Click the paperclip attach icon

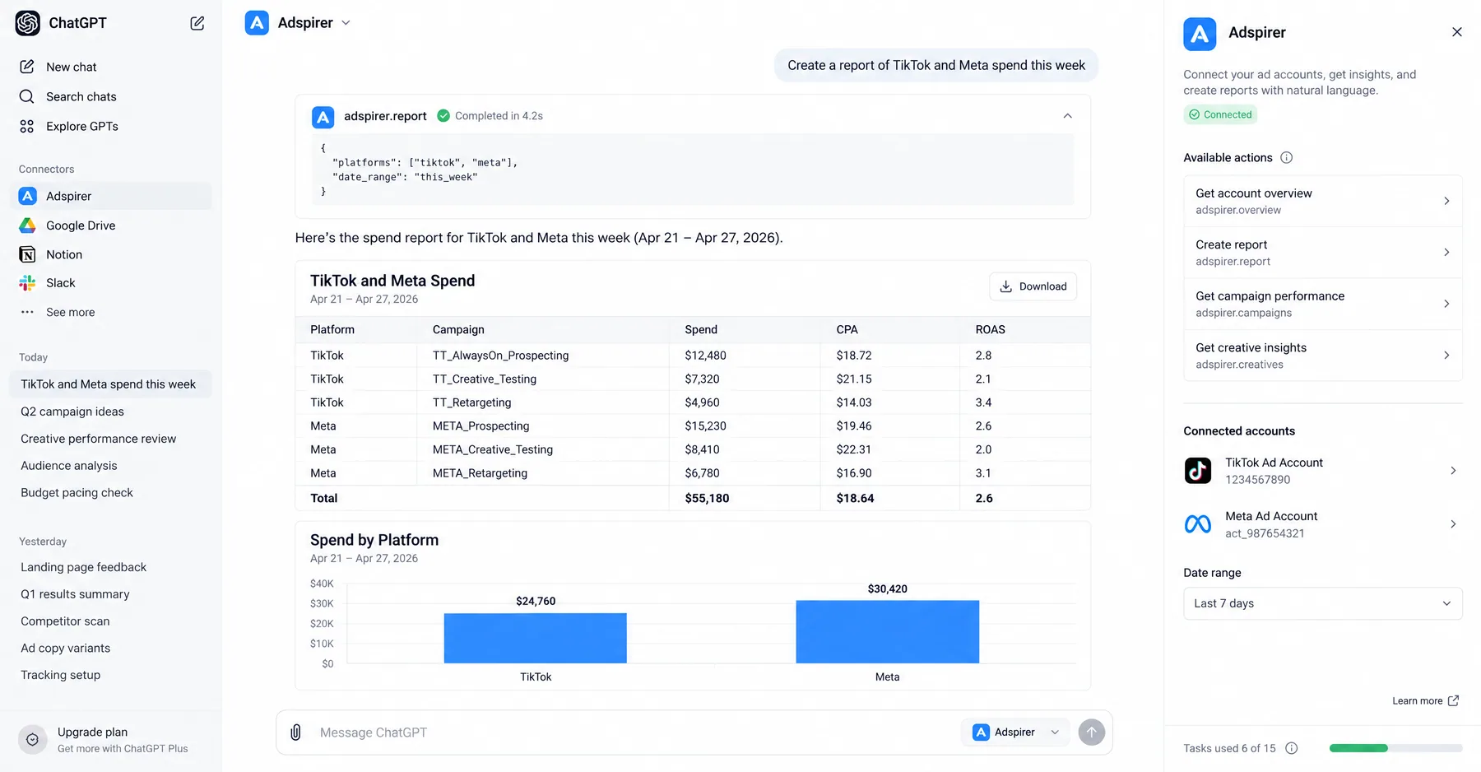[x=296, y=732]
